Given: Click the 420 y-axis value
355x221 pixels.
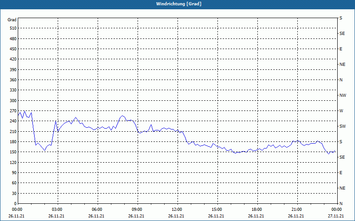Looking at the screenshot, I should click(x=13, y=59).
